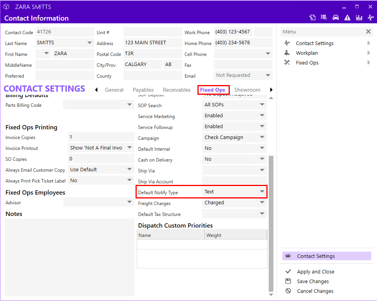This screenshot has width=377, height=301.
Task: Open the Advisor dropdown
Action: tap(129, 202)
